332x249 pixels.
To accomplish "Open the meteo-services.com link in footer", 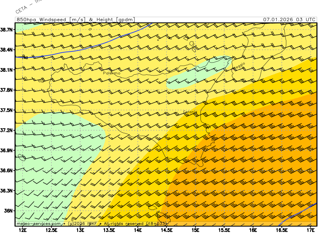I will pos(39,224).
